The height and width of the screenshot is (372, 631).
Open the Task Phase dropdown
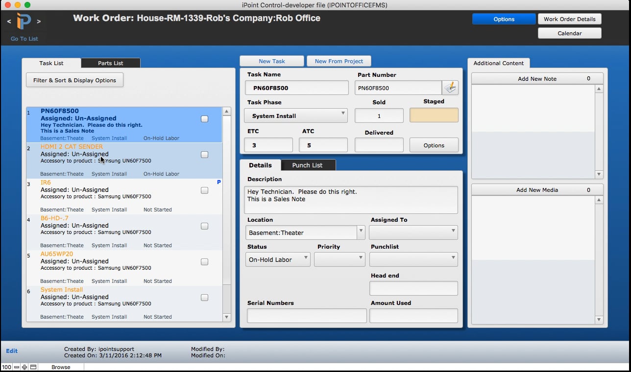[x=296, y=116]
